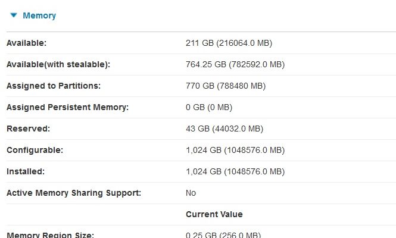Click the Reserved label
Image resolution: width=396 pixels, height=238 pixels.
click(x=29, y=129)
